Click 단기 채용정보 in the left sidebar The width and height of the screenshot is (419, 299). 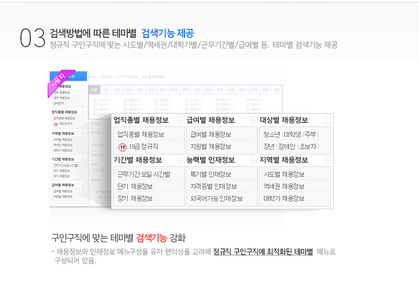click(x=61, y=171)
